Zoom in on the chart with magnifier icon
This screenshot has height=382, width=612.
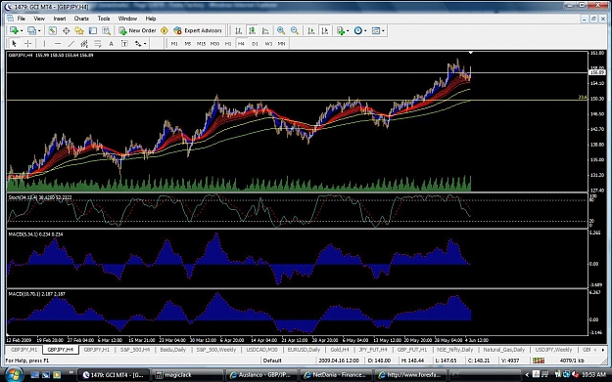click(281, 30)
